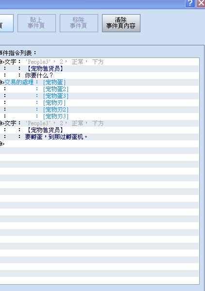The width and height of the screenshot is (205, 291).
Task: Select the empty last command row
Action: [x=99, y=144]
